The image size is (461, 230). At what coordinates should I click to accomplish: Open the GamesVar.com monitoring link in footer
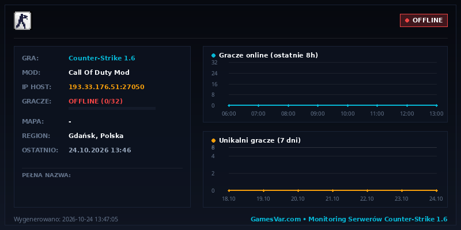tap(349, 219)
